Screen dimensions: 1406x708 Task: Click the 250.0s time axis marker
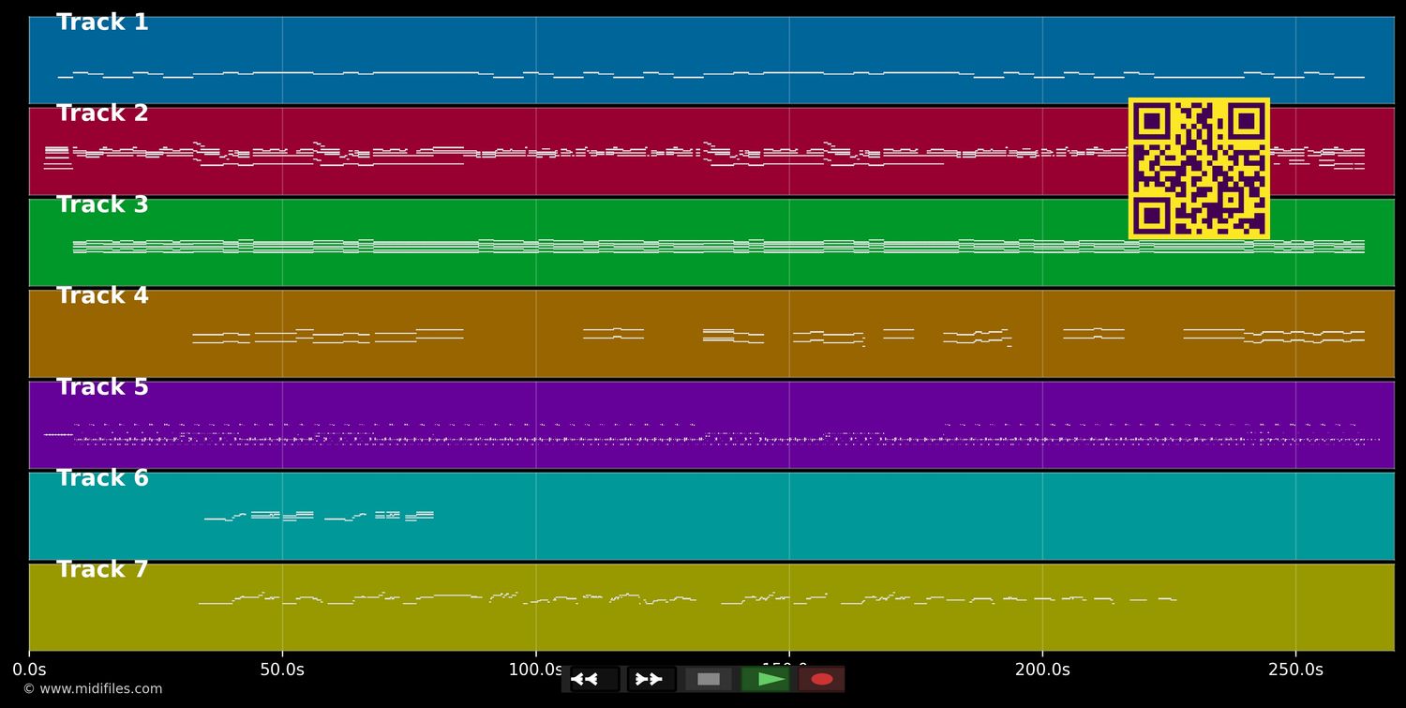(1295, 670)
